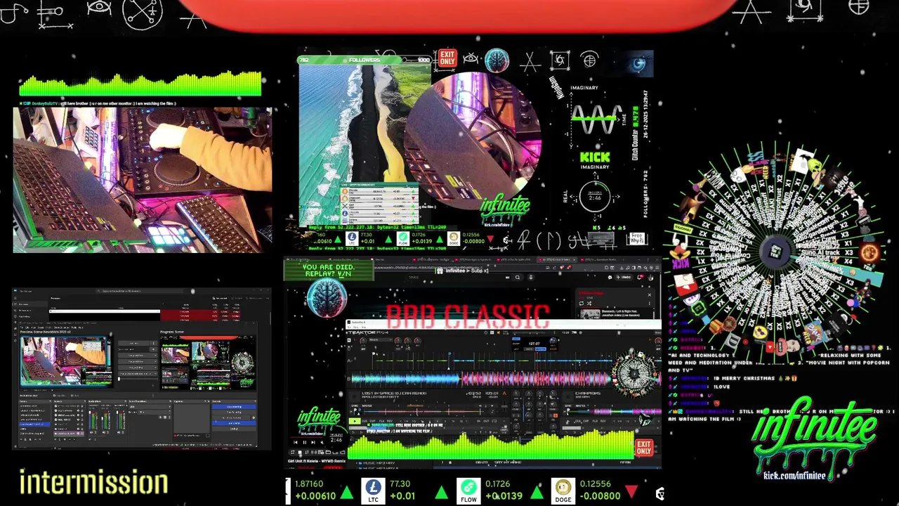Open virtual camera settings gear in OBS

(254, 417)
